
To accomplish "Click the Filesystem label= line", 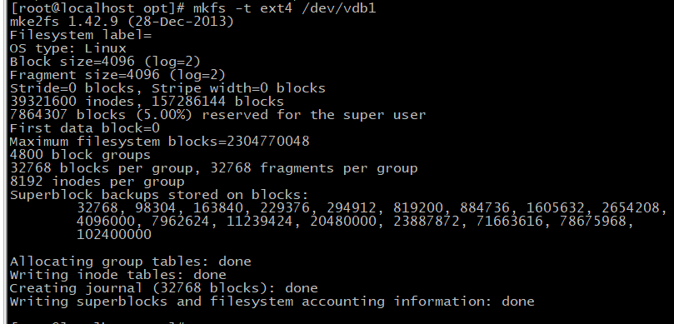I will pyautogui.click(x=81, y=34).
